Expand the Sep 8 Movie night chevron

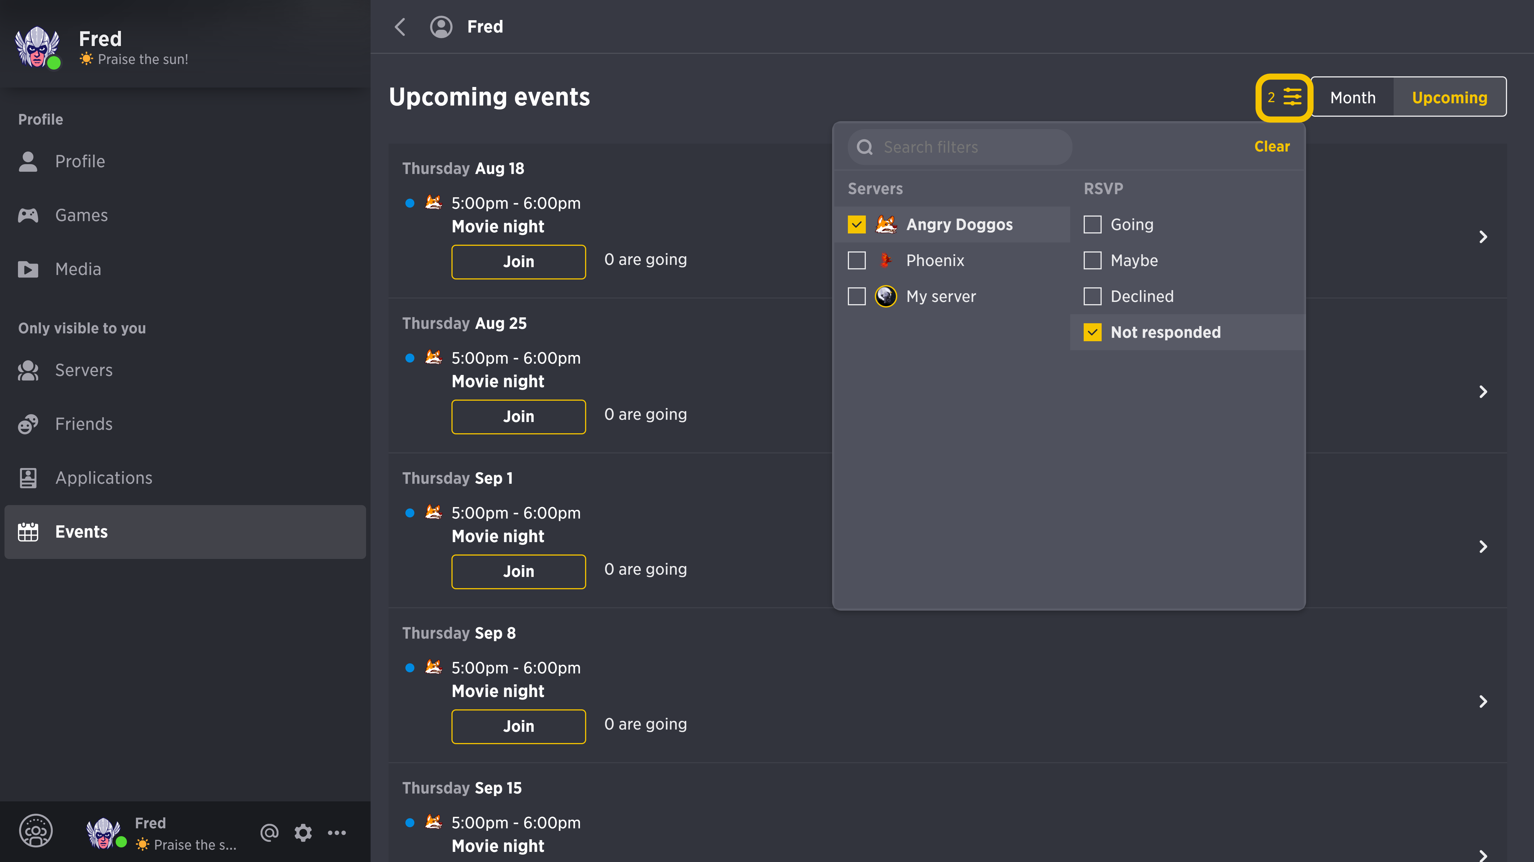coord(1483,701)
